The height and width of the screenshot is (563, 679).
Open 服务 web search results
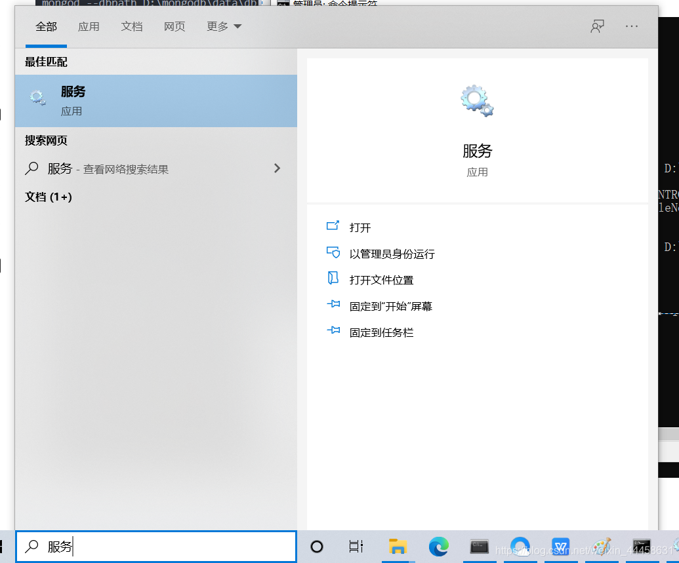pos(156,168)
